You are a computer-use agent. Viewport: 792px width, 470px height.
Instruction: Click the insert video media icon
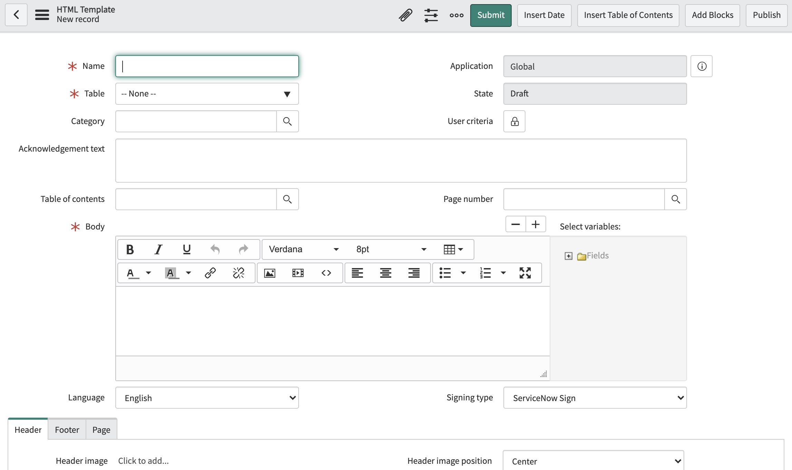coord(298,273)
